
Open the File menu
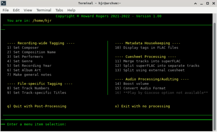click(6, 10)
